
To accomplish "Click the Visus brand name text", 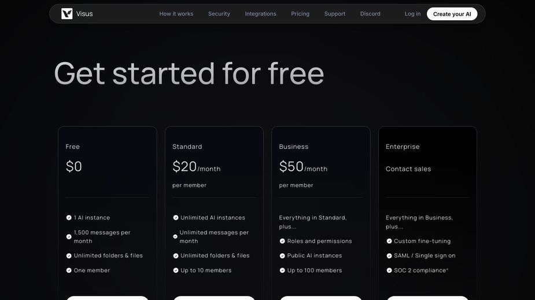I will click(84, 14).
